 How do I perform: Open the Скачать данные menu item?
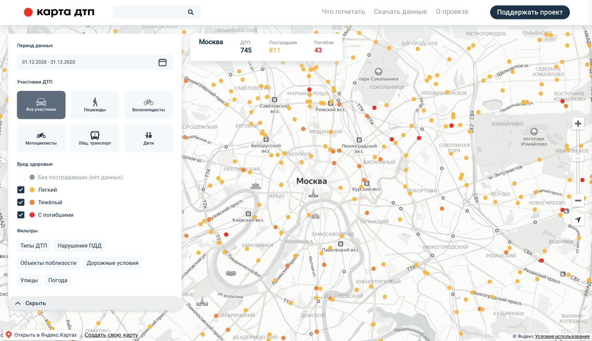pos(401,12)
